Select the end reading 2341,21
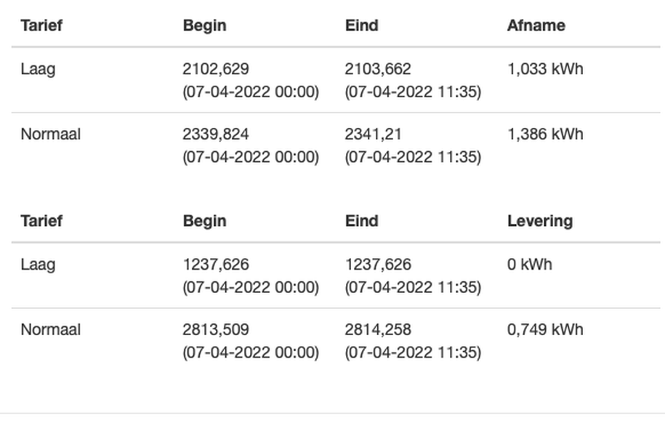665x423 pixels. click(374, 134)
